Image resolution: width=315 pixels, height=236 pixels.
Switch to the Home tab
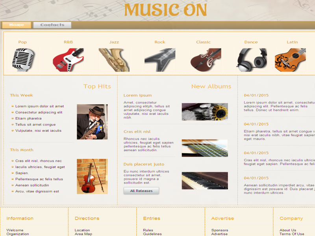(17, 25)
